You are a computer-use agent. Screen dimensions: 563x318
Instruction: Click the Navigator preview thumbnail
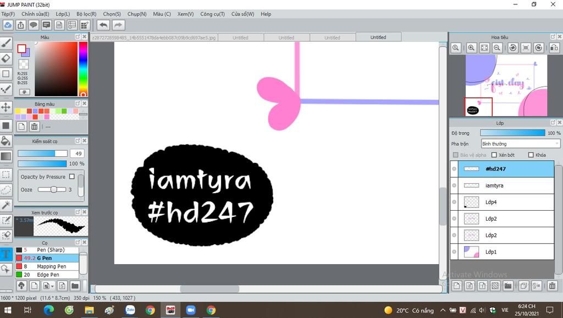pos(506,85)
